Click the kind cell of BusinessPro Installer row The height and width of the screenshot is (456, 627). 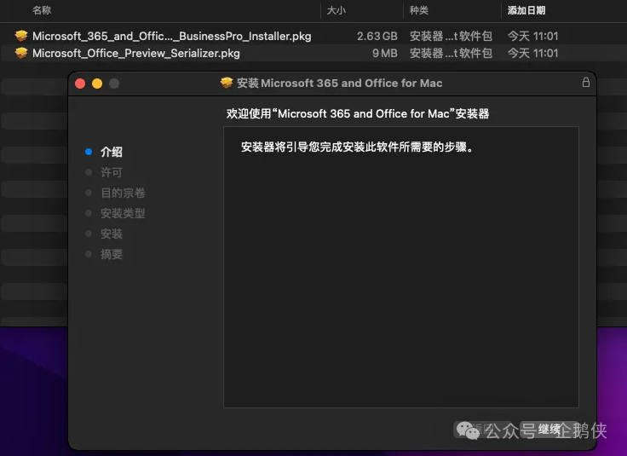pos(451,36)
